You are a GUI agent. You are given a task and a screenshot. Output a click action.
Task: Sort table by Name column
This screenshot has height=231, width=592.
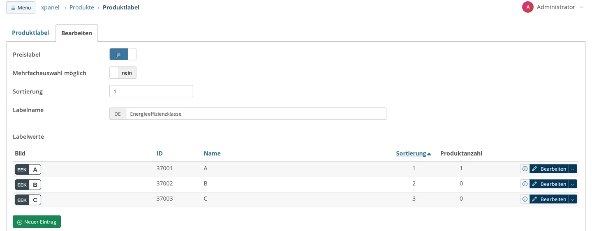pos(212,153)
